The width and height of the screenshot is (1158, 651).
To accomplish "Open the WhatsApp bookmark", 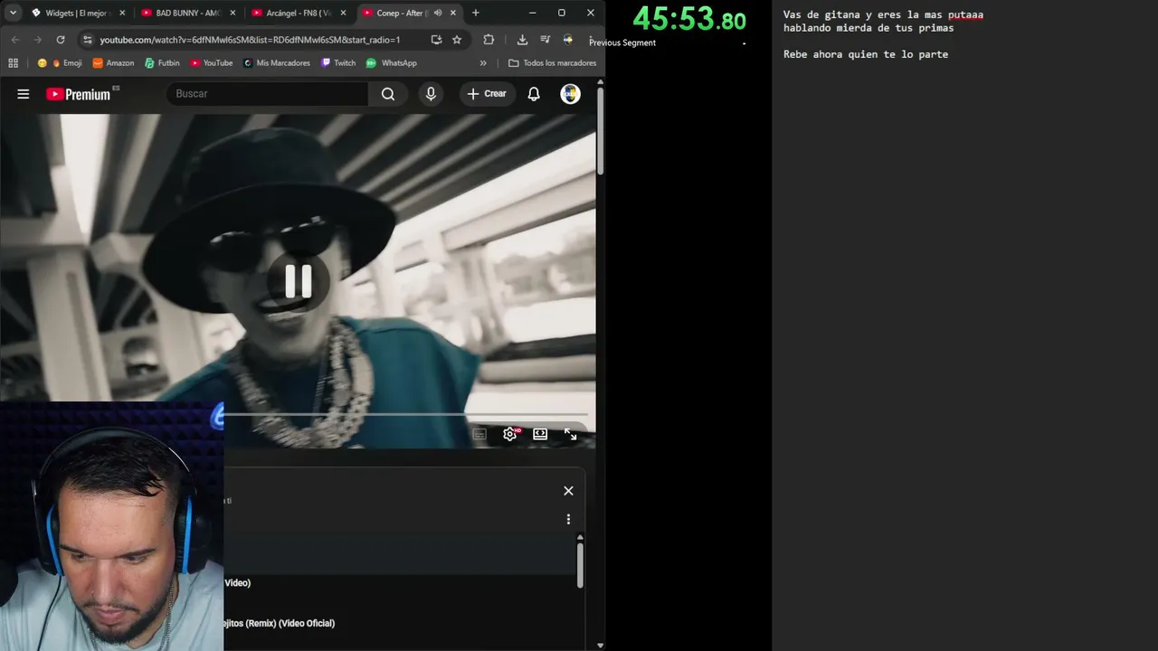I will 391,63.
